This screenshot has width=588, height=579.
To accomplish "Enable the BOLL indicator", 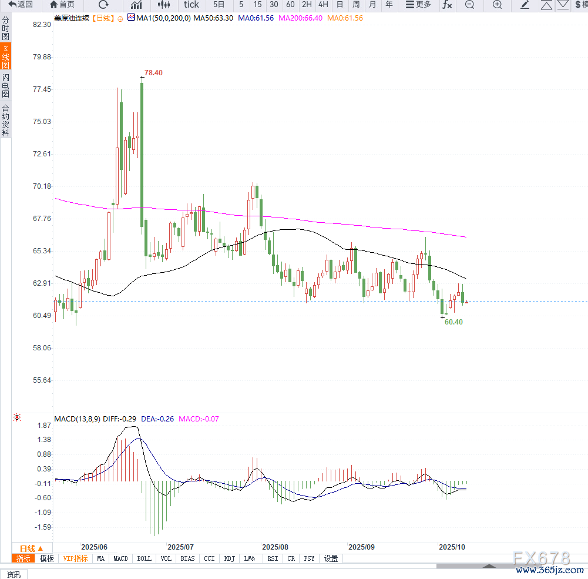I will pos(144,558).
